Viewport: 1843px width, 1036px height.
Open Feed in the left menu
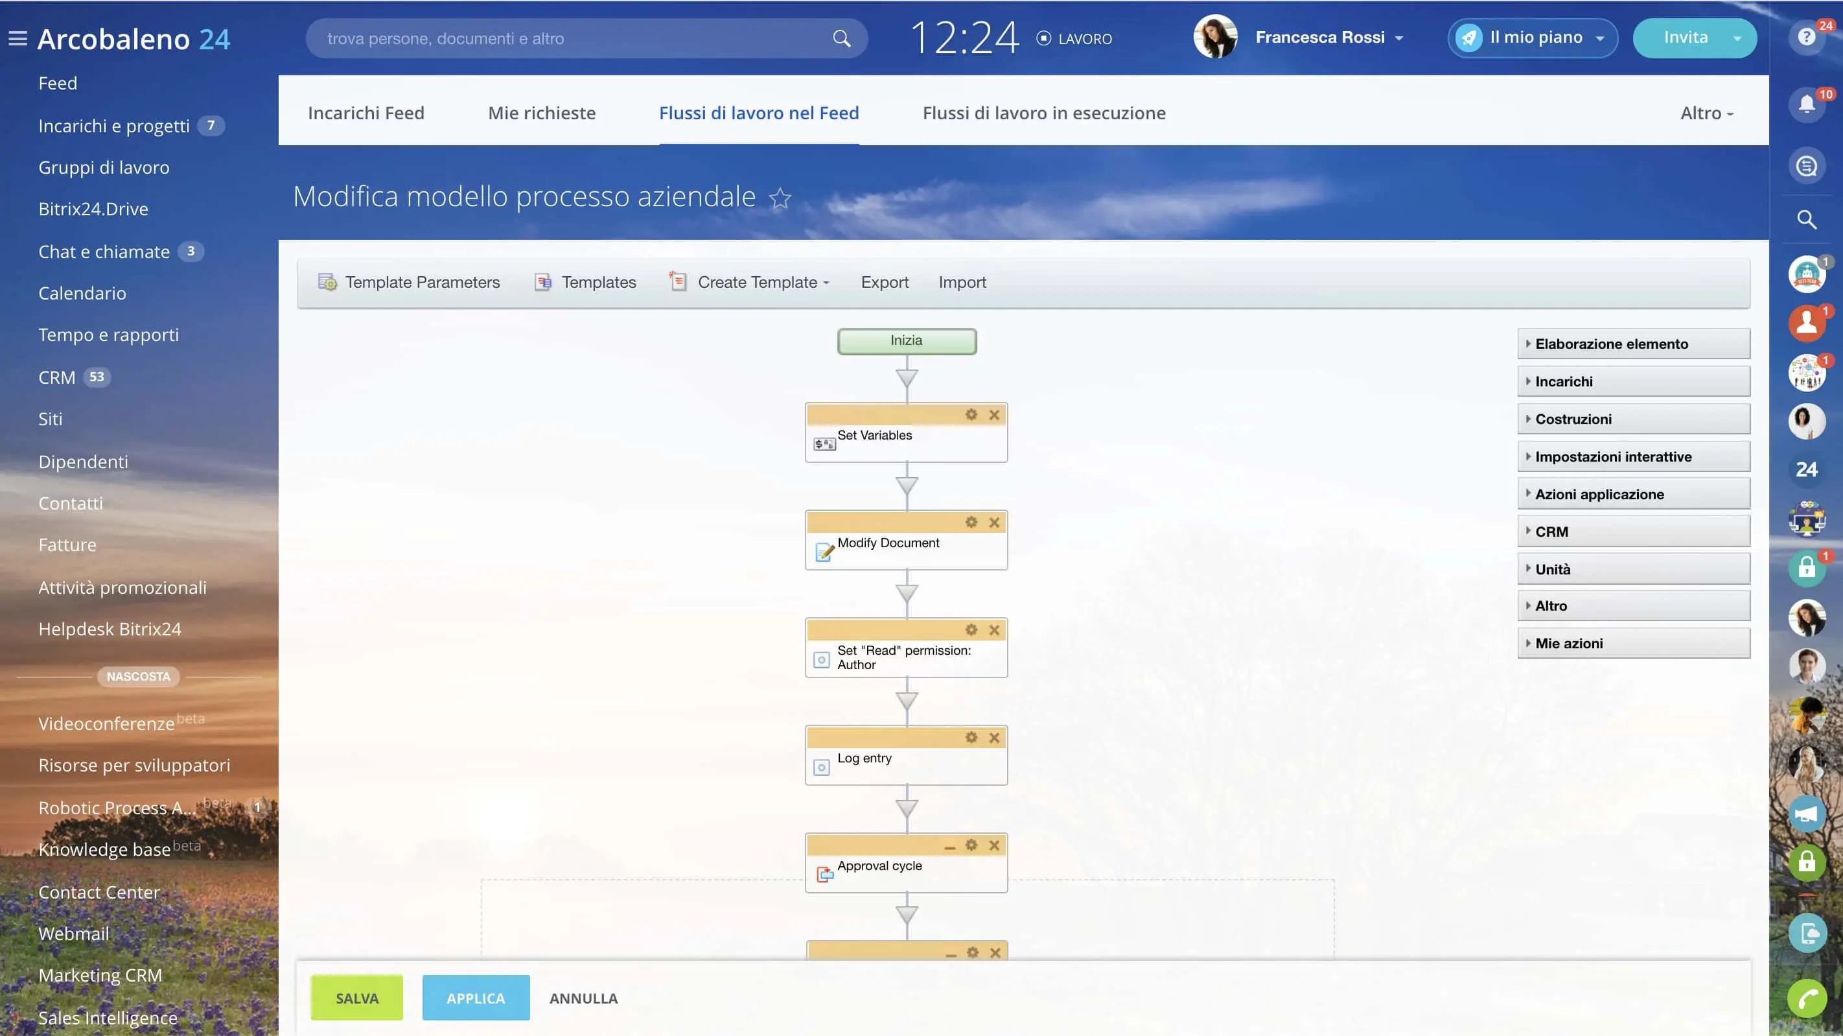tap(58, 83)
